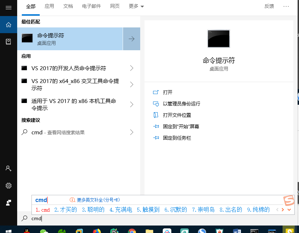Click the 反馈 link at top right

pos(269,6)
